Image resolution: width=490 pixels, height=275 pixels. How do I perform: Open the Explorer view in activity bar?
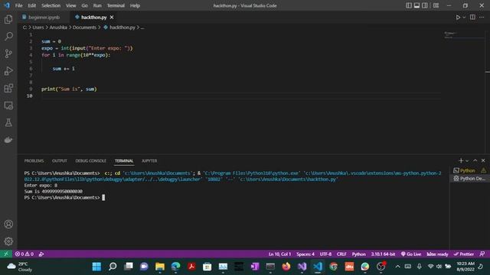pos(8,19)
